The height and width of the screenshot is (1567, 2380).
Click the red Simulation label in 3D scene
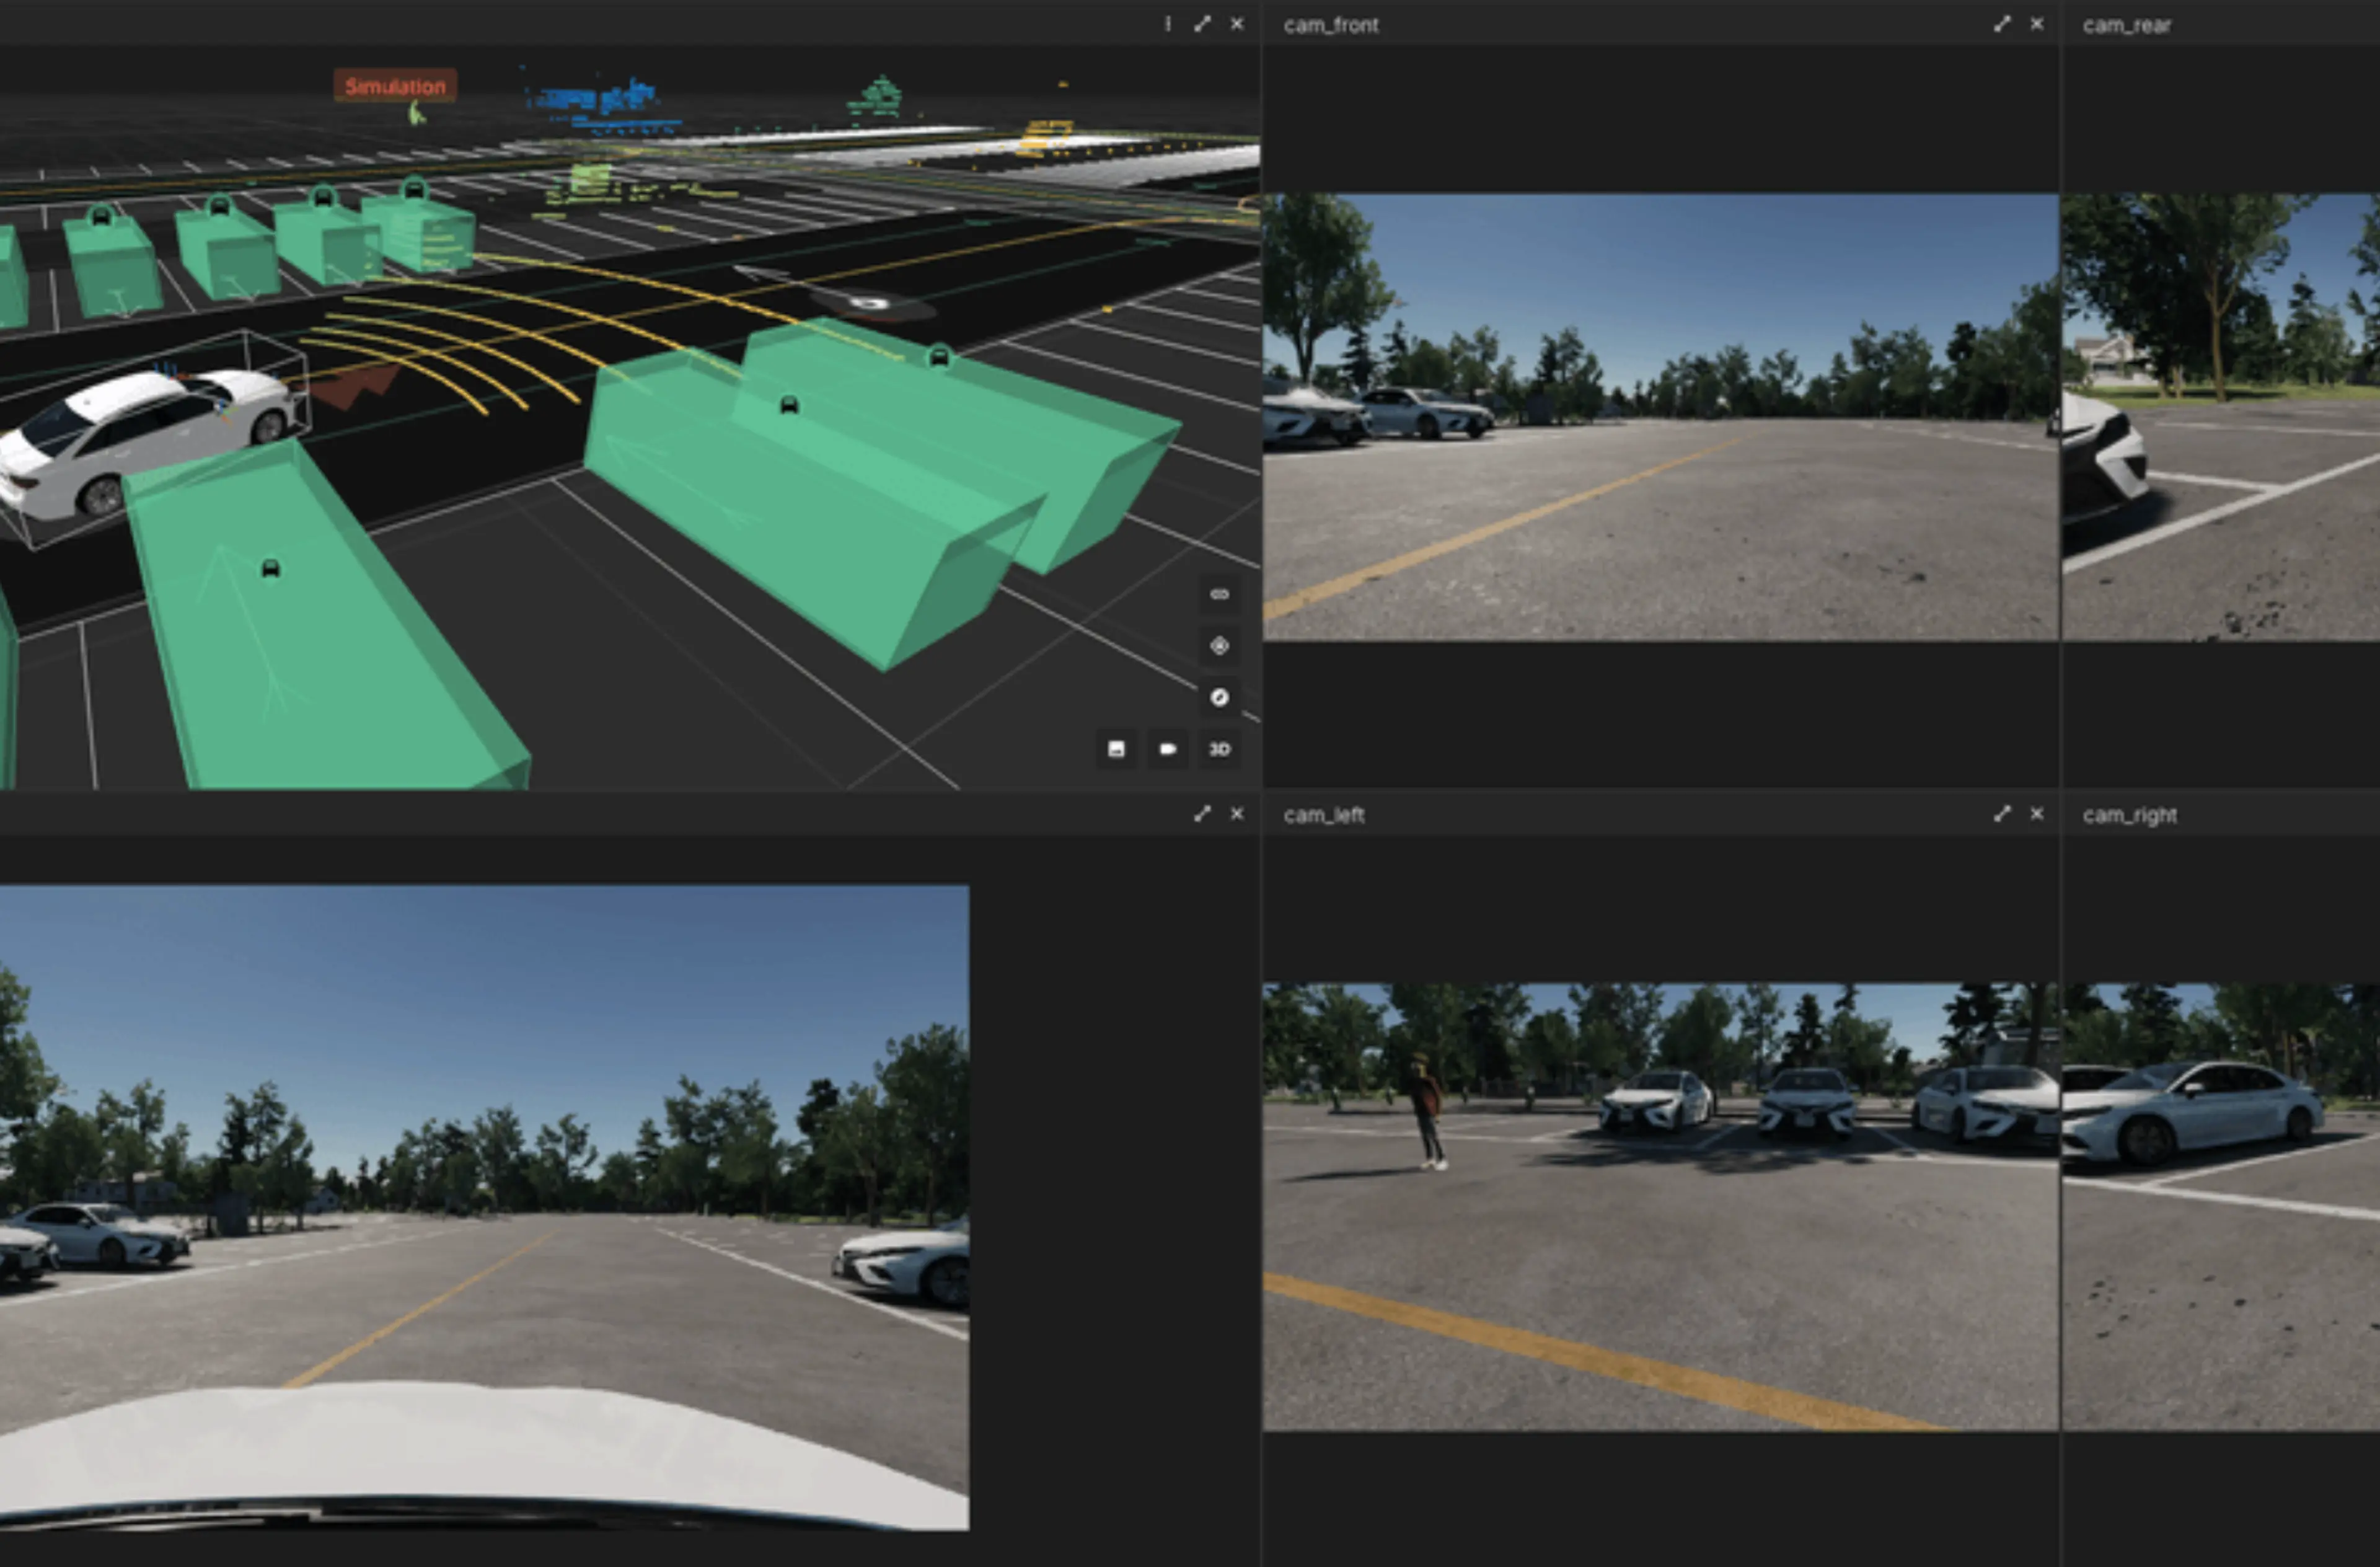(x=395, y=86)
